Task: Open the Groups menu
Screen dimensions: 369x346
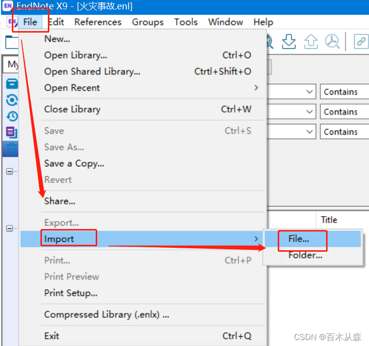Action: 148,22
